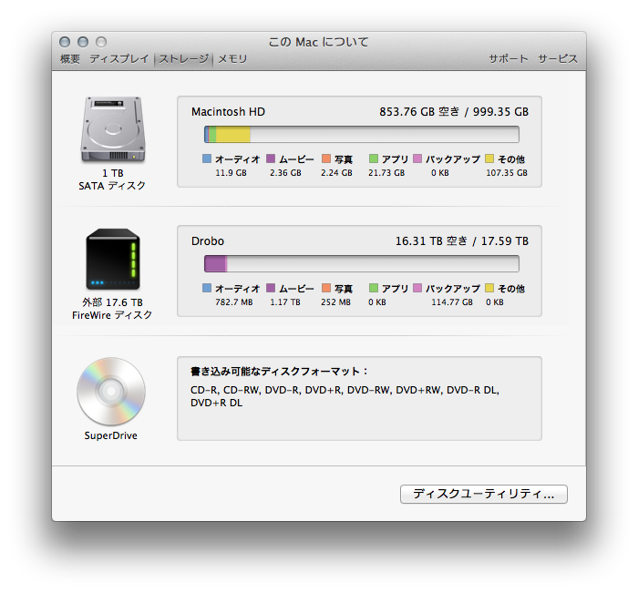Screen dimensions: 638x593
Task: Click Drobo orange 写真 swatch
Action: point(326,288)
